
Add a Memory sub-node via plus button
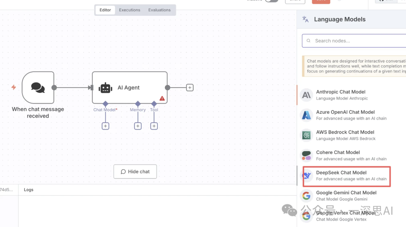[138, 126]
